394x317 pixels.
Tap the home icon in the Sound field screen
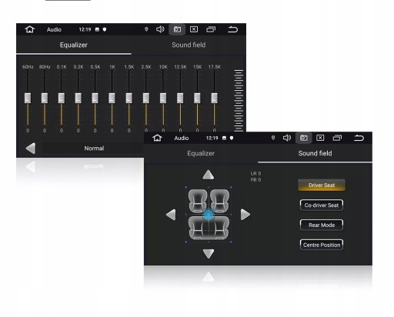point(157,138)
